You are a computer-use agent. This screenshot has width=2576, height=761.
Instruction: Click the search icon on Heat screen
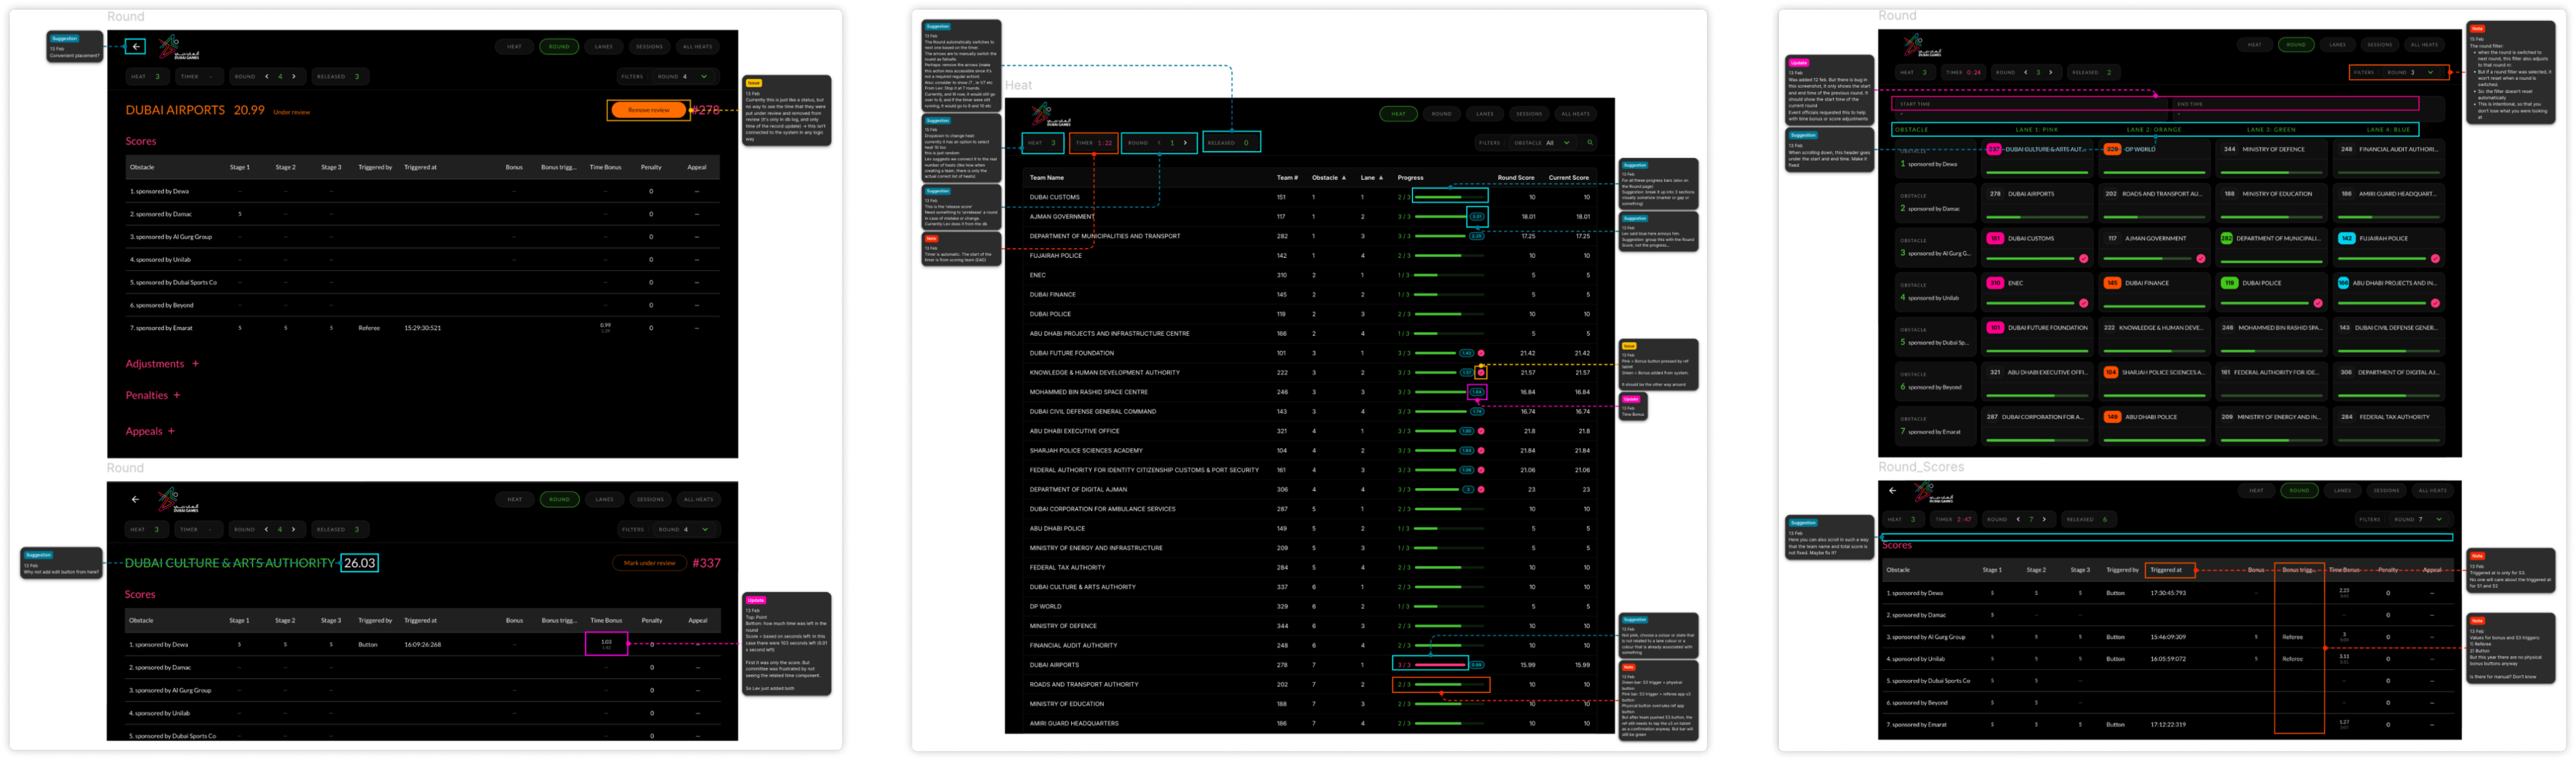click(x=1589, y=142)
